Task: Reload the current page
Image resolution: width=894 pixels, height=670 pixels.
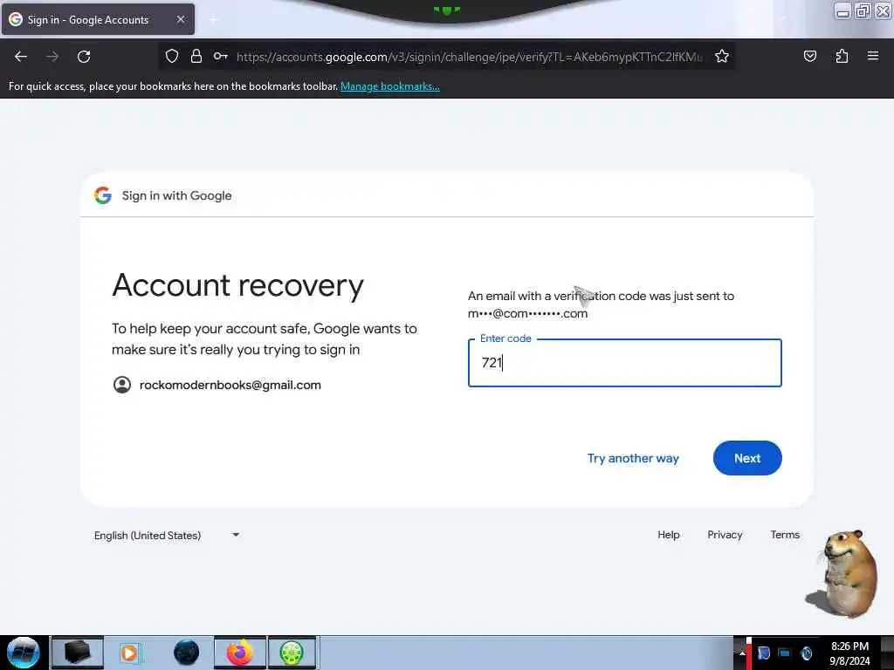Action: tap(84, 57)
